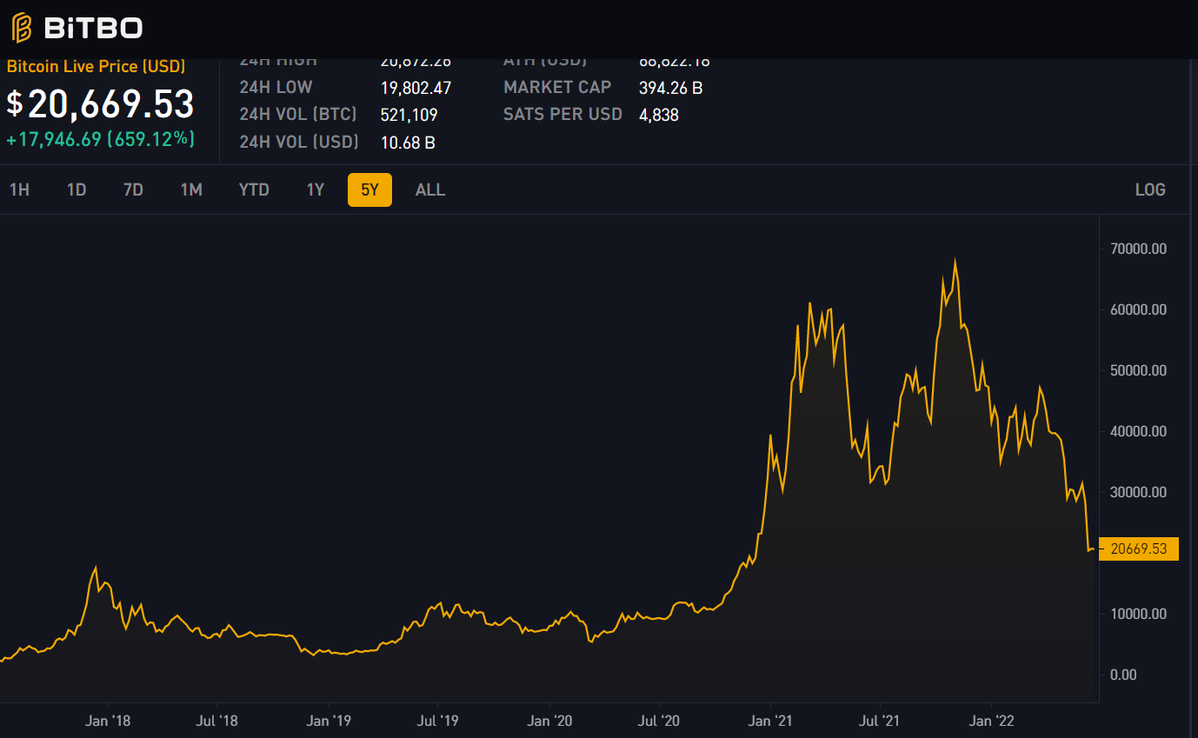Click the 10000.00 price axis label
The image size is (1198, 738).
[x=1137, y=615]
